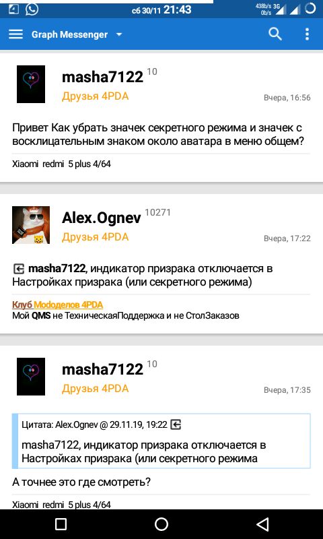Tap the quoted Alex.Ognev message block
This screenshot has height=539, width=323.
161,441
